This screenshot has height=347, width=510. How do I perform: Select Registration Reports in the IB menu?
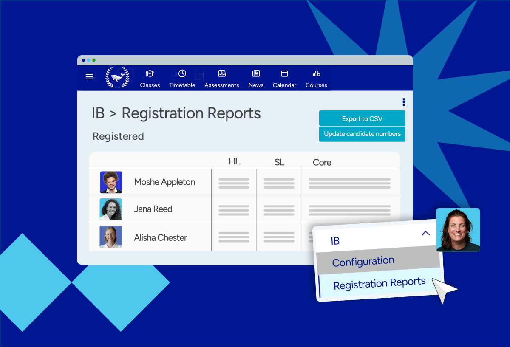380,283
